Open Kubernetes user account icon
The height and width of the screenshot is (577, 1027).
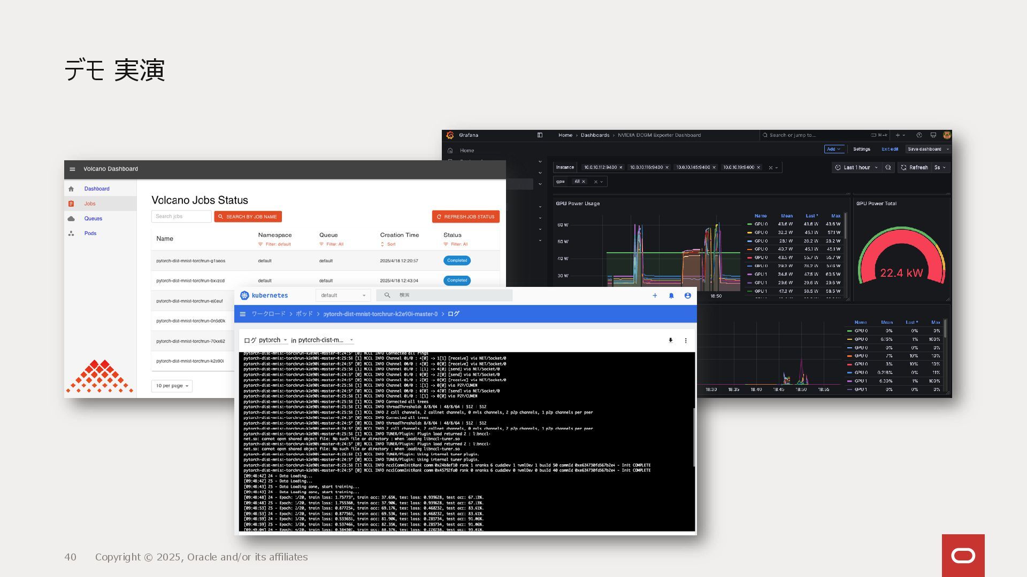(688, 295)
